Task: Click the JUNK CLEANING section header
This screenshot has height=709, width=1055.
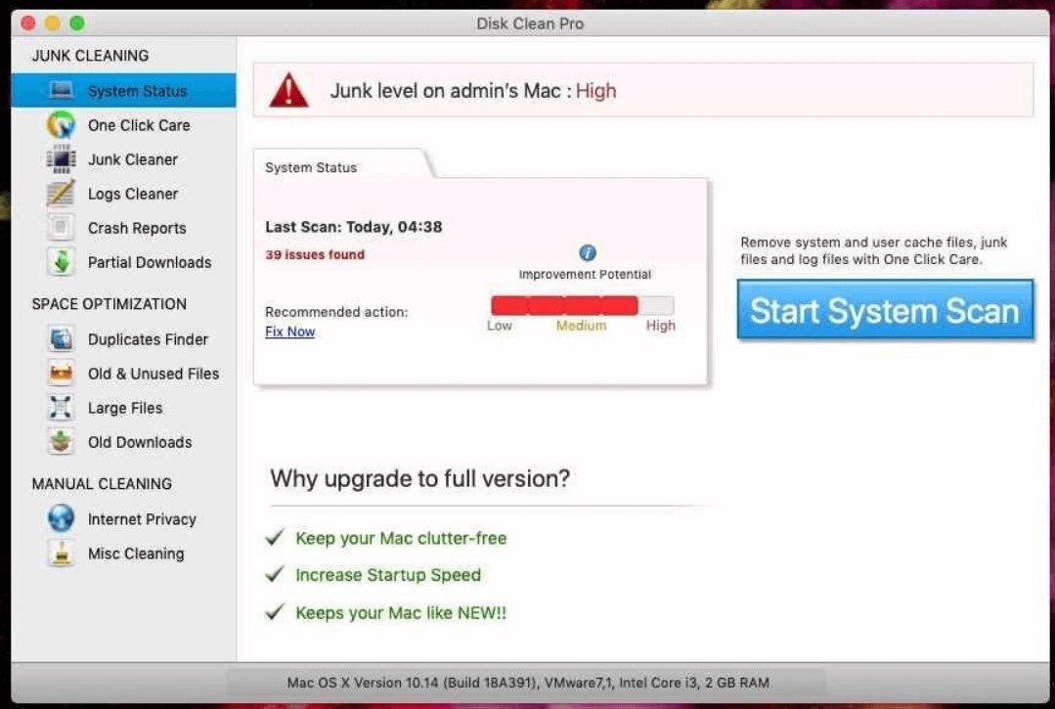Action: point(90,55)
